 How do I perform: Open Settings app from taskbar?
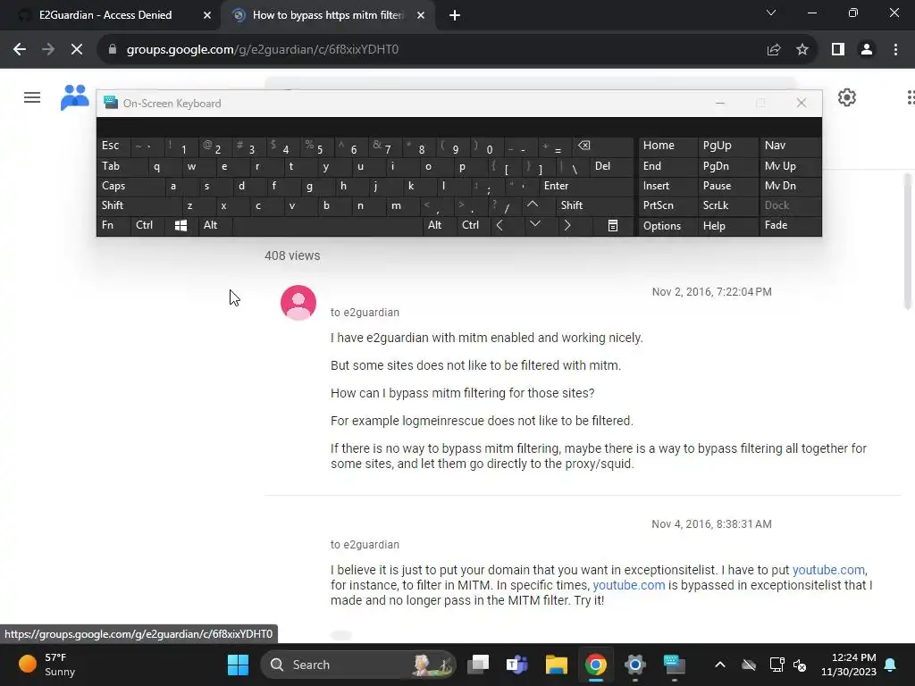pyautogui.click(x=635, y=665)
